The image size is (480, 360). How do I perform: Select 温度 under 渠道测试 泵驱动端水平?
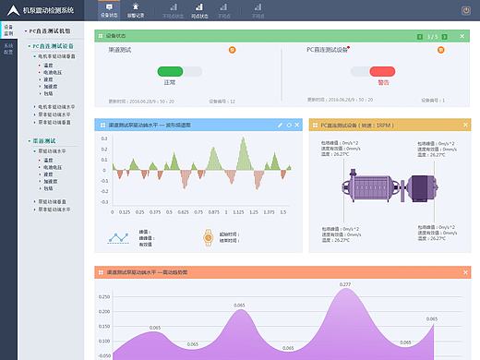tap(48, 160)
